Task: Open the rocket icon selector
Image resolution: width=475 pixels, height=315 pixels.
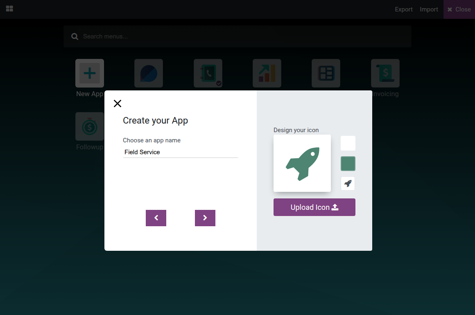Action: pos(348,183)
